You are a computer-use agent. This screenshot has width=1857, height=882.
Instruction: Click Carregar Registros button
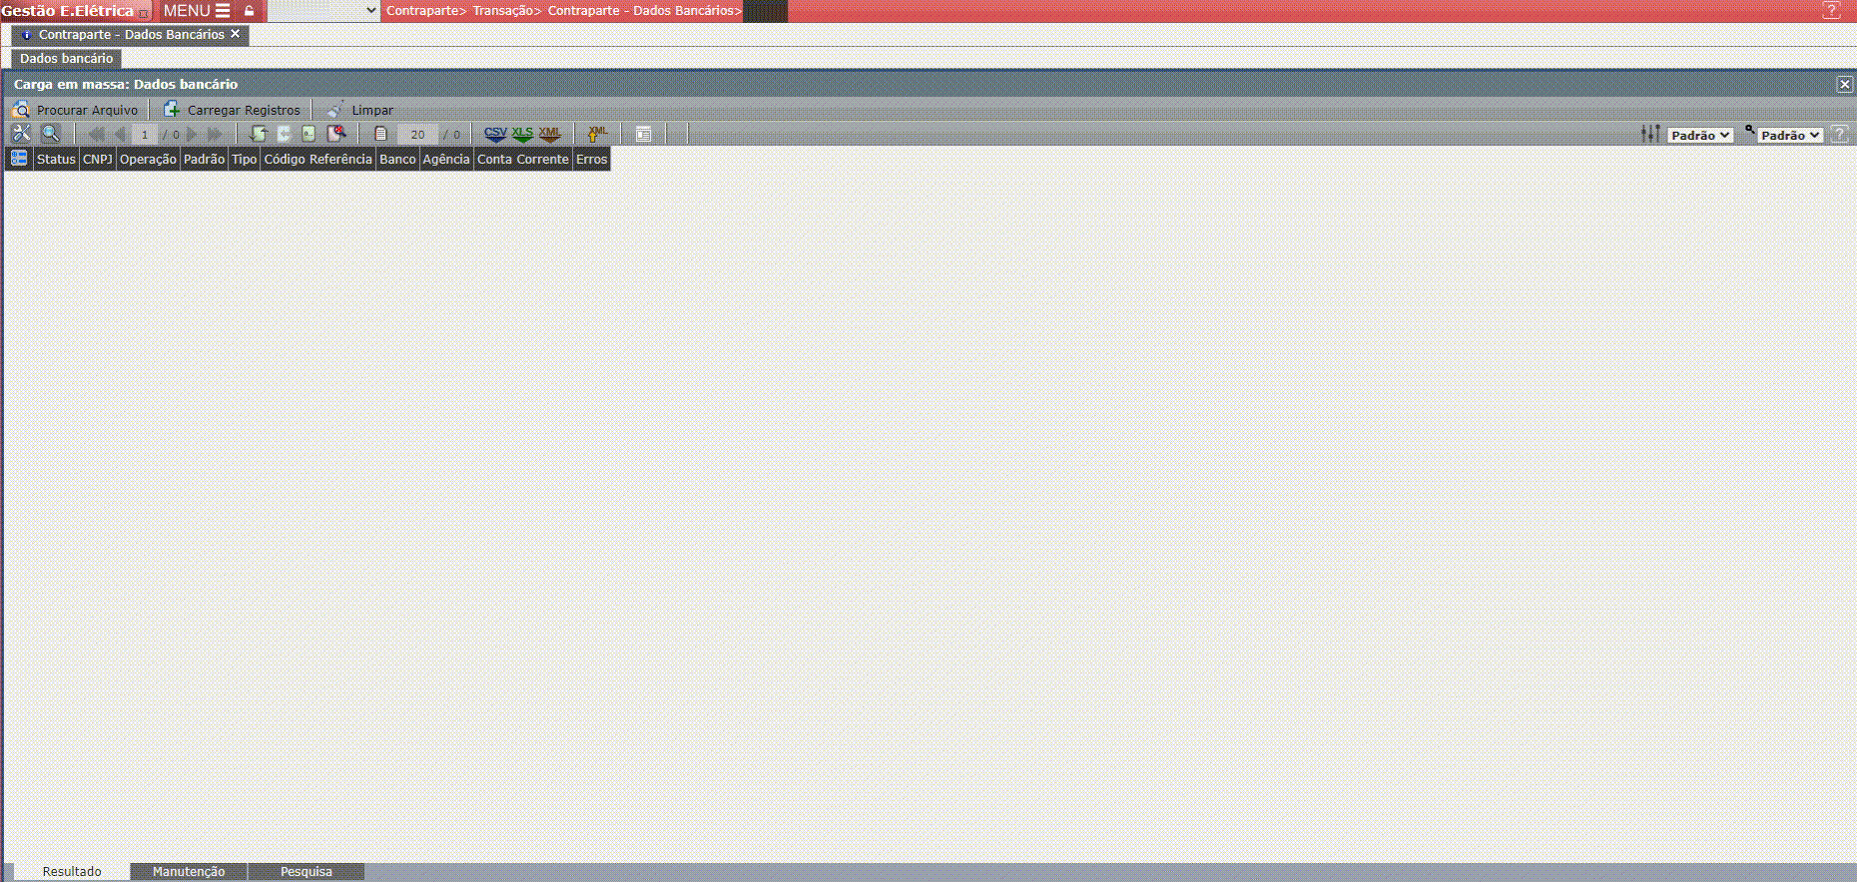pyautogui.click(x=233, y=110)
